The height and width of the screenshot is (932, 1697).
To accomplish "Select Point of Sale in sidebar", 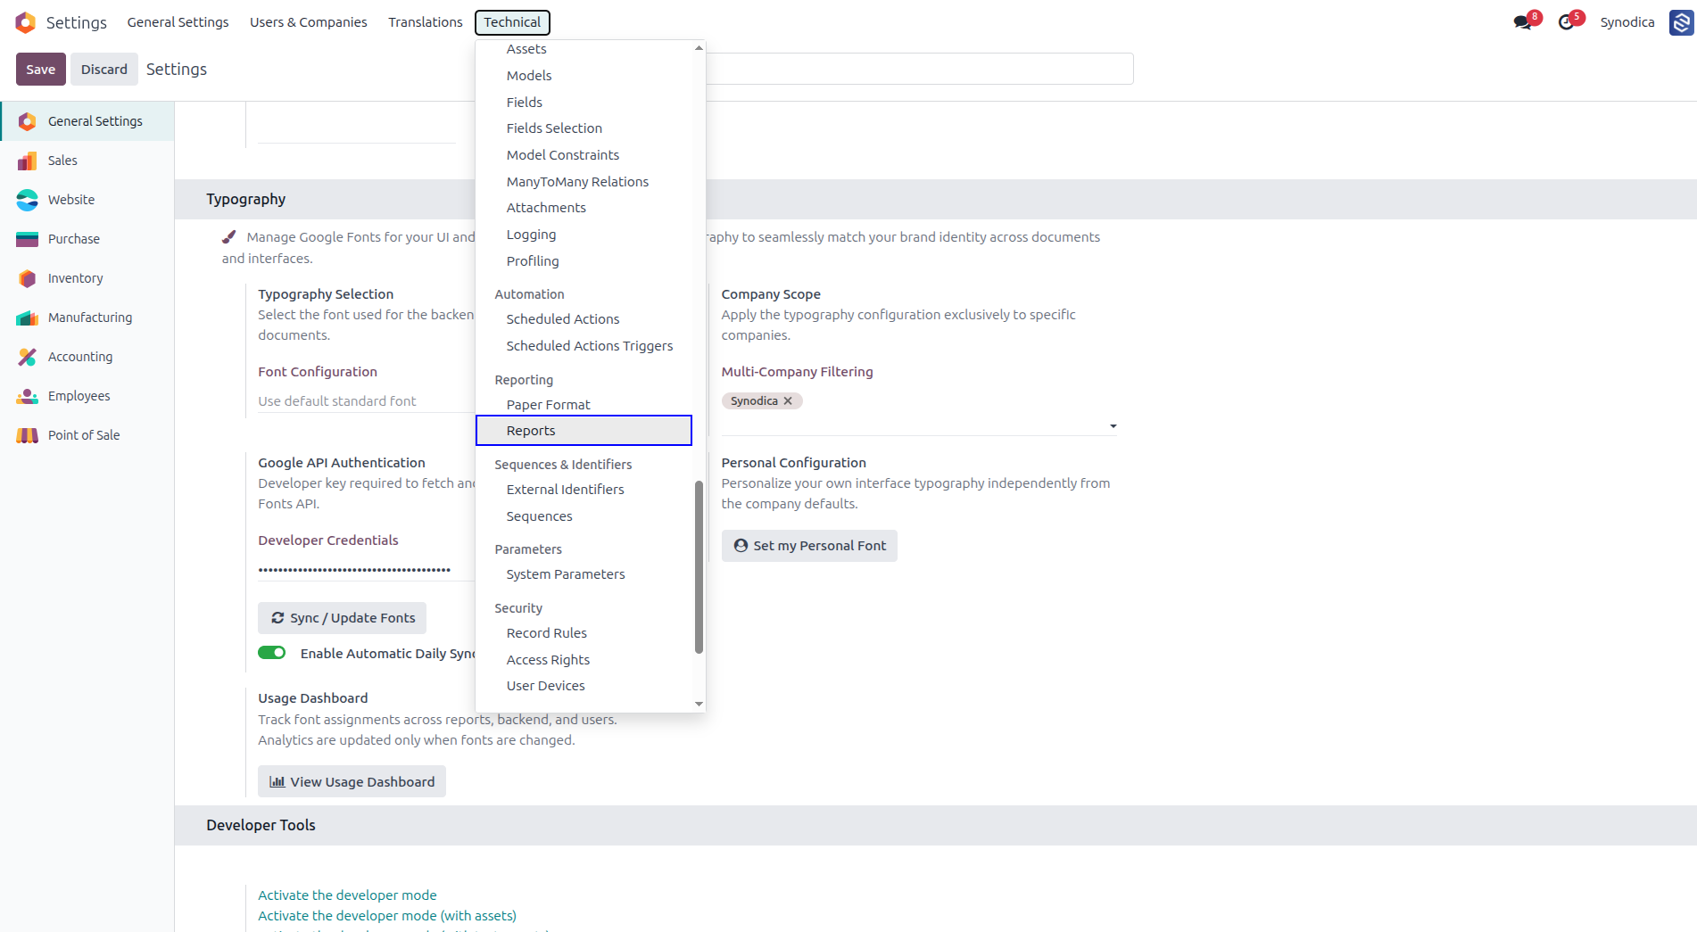I will click(x=87, y=435).
